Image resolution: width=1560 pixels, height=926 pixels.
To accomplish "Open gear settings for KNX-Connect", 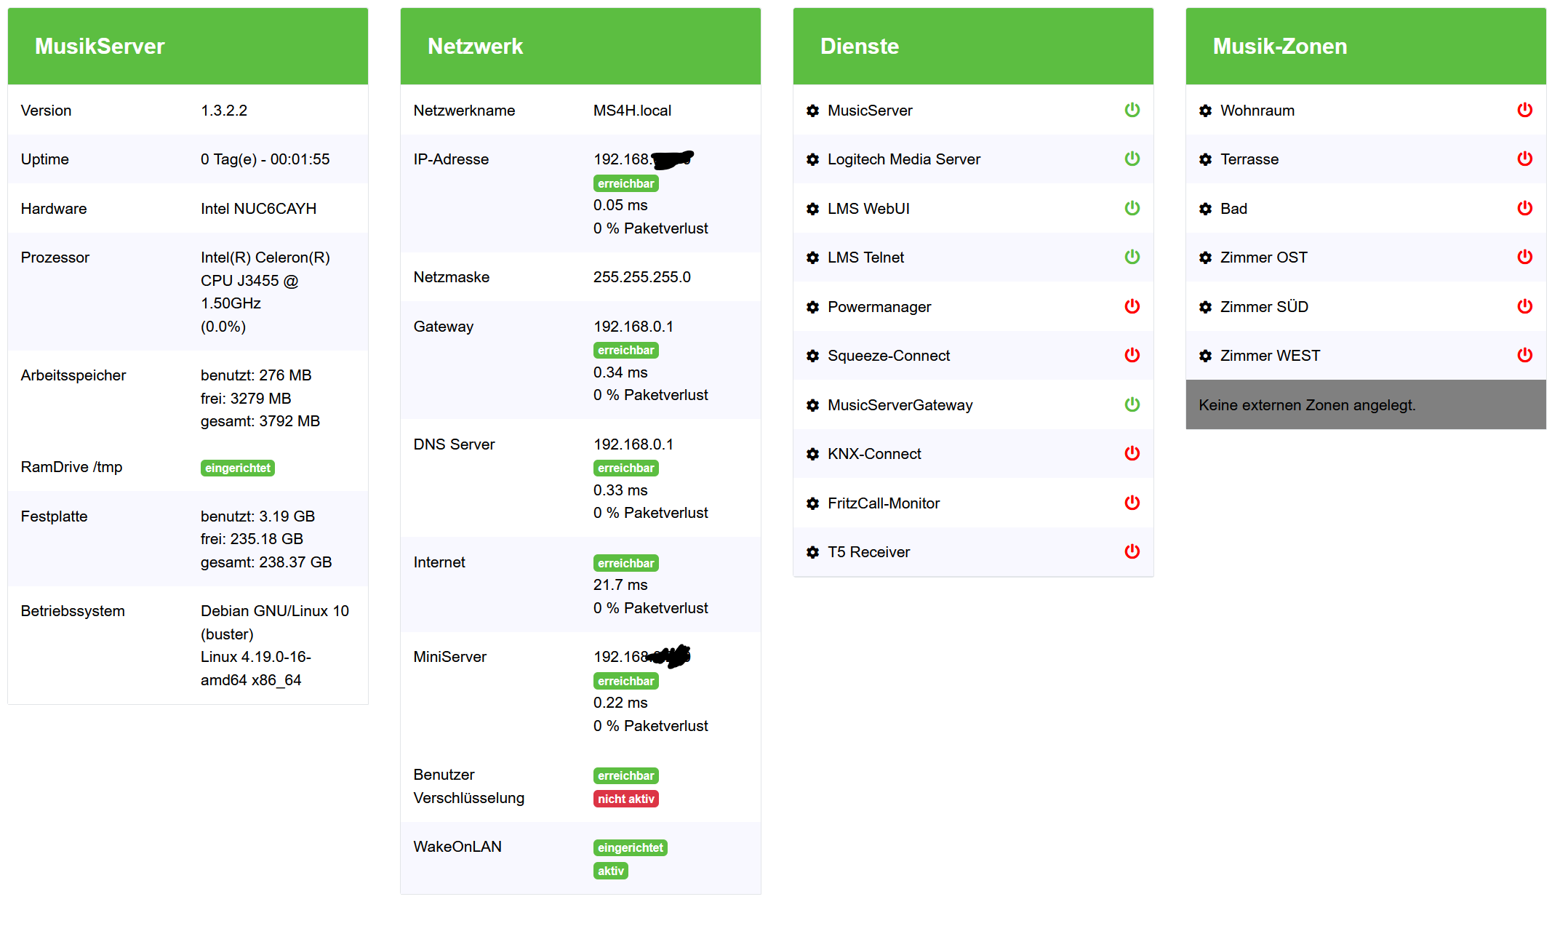I will pyautogui.click(x=812, y=454).
